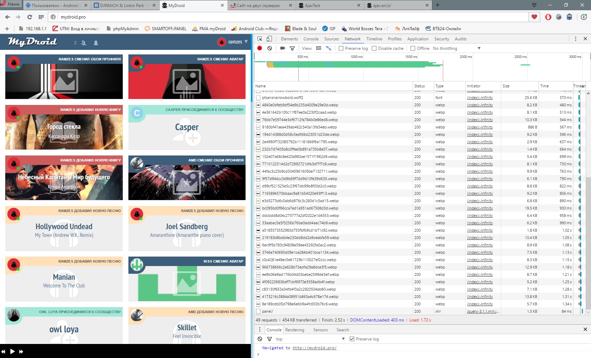This screenshot has height=358, width=591.
Task: Open the phpMyAdmin bookmark
Action: (x=122, y=29)
